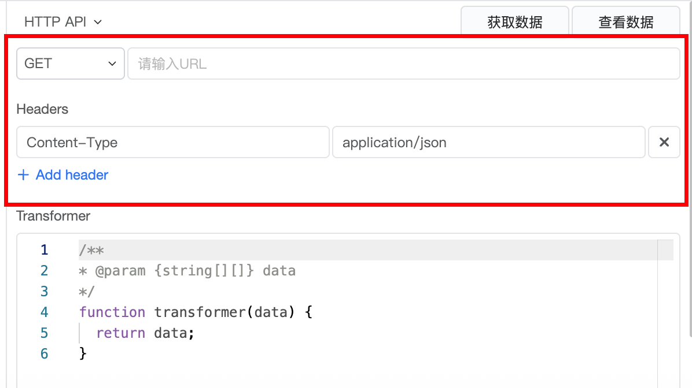Click line number 1 in the editor gutter
Viewport: 692px width, 388px height.
click(x=45, y=250)
